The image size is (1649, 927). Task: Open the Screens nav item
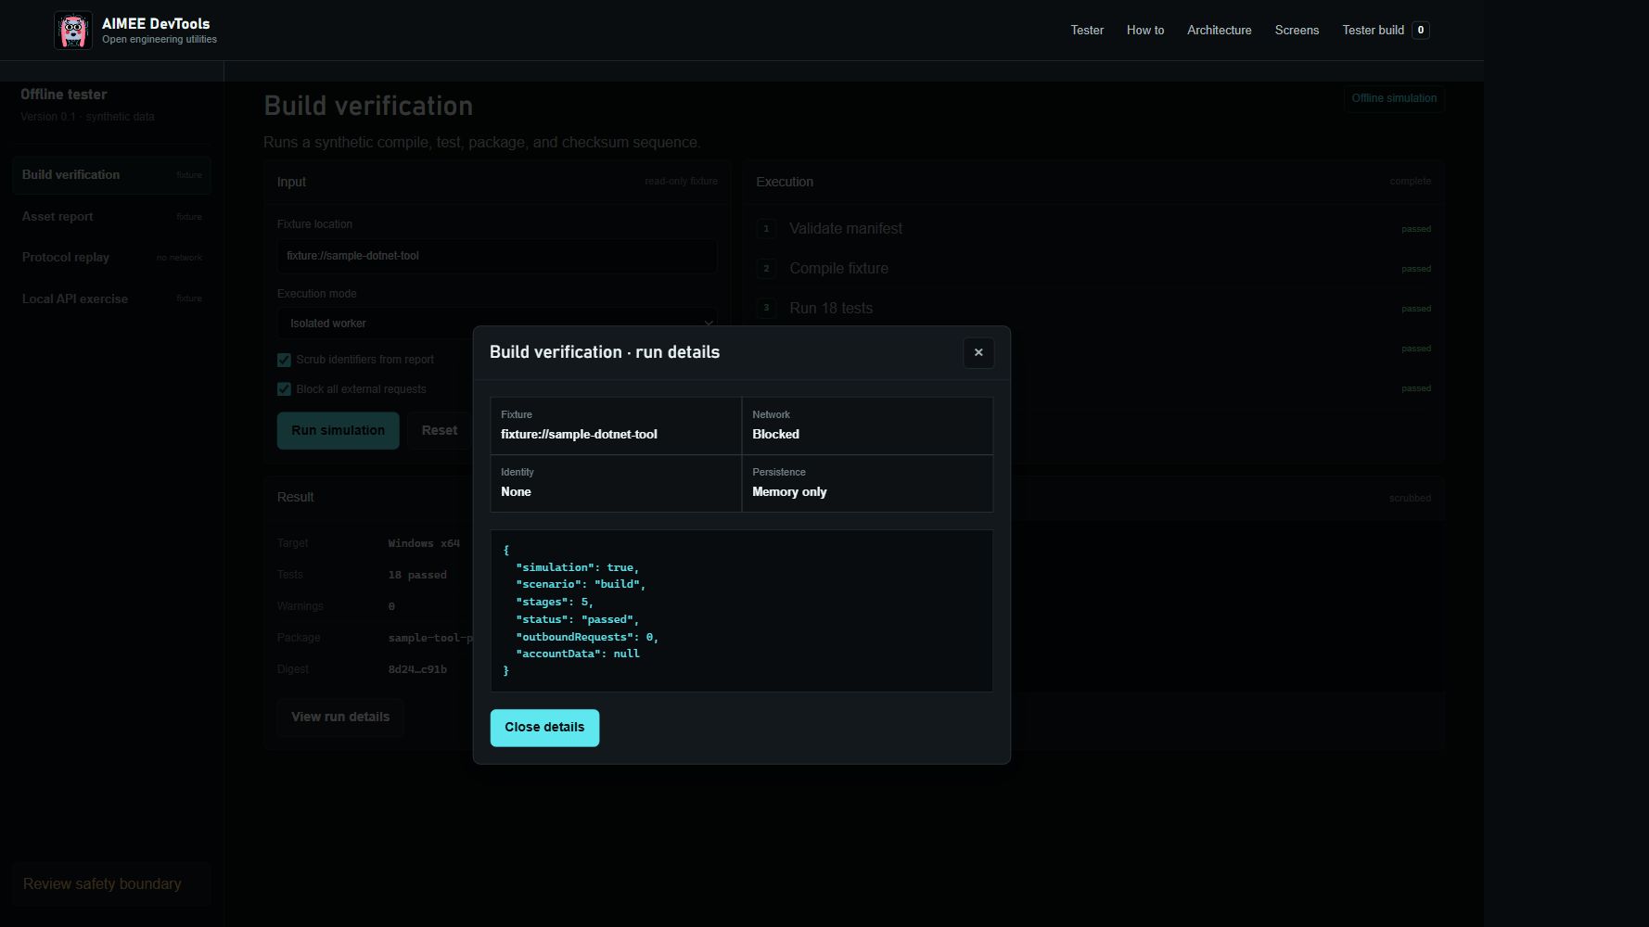[1297, 31]
